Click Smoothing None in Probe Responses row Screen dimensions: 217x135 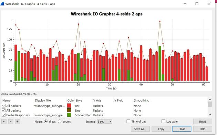click(137, 115)
